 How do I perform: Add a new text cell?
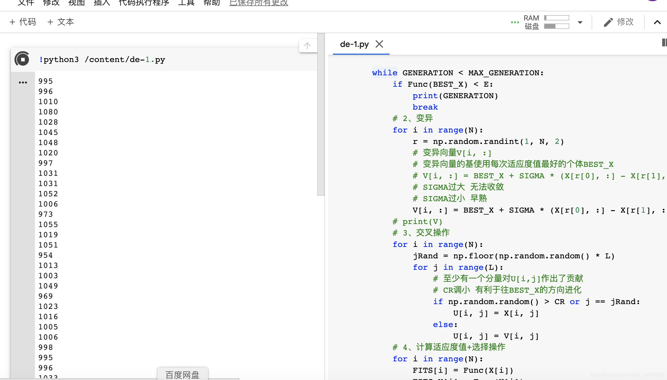[61, 22]
